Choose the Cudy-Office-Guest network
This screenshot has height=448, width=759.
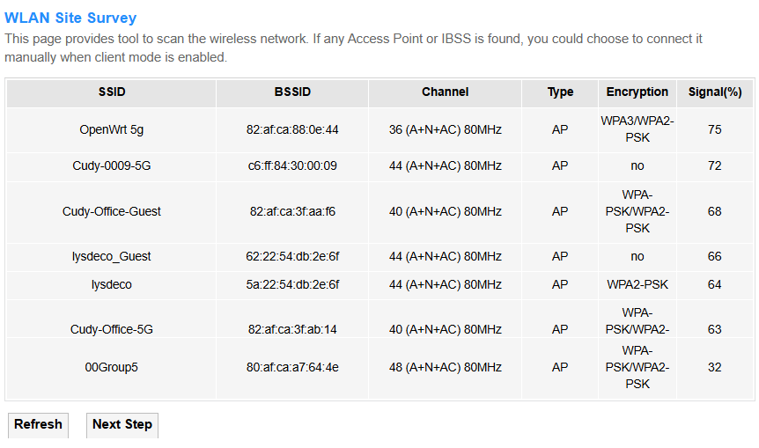coord(112,211)
